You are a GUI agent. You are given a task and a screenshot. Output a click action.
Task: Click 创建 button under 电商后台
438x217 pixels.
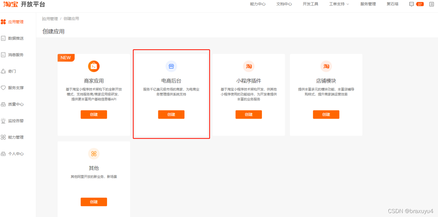point(171,114)
